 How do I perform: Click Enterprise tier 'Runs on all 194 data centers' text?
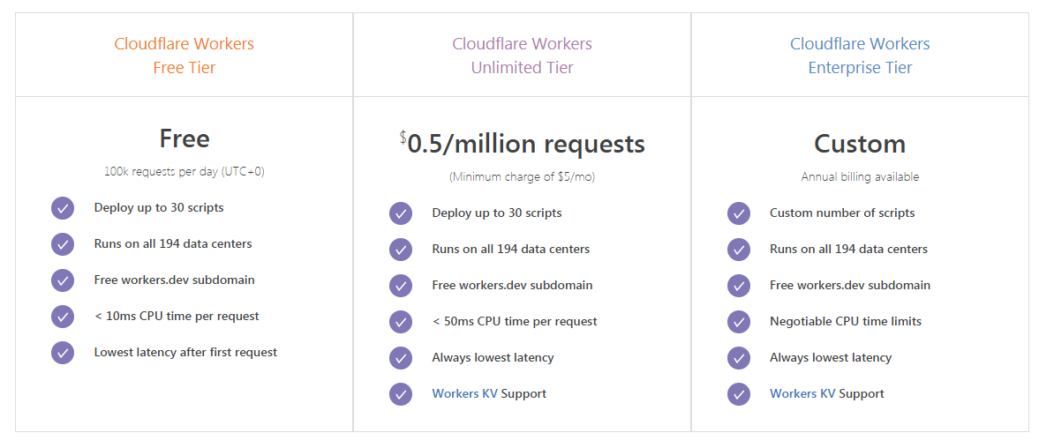849,250
